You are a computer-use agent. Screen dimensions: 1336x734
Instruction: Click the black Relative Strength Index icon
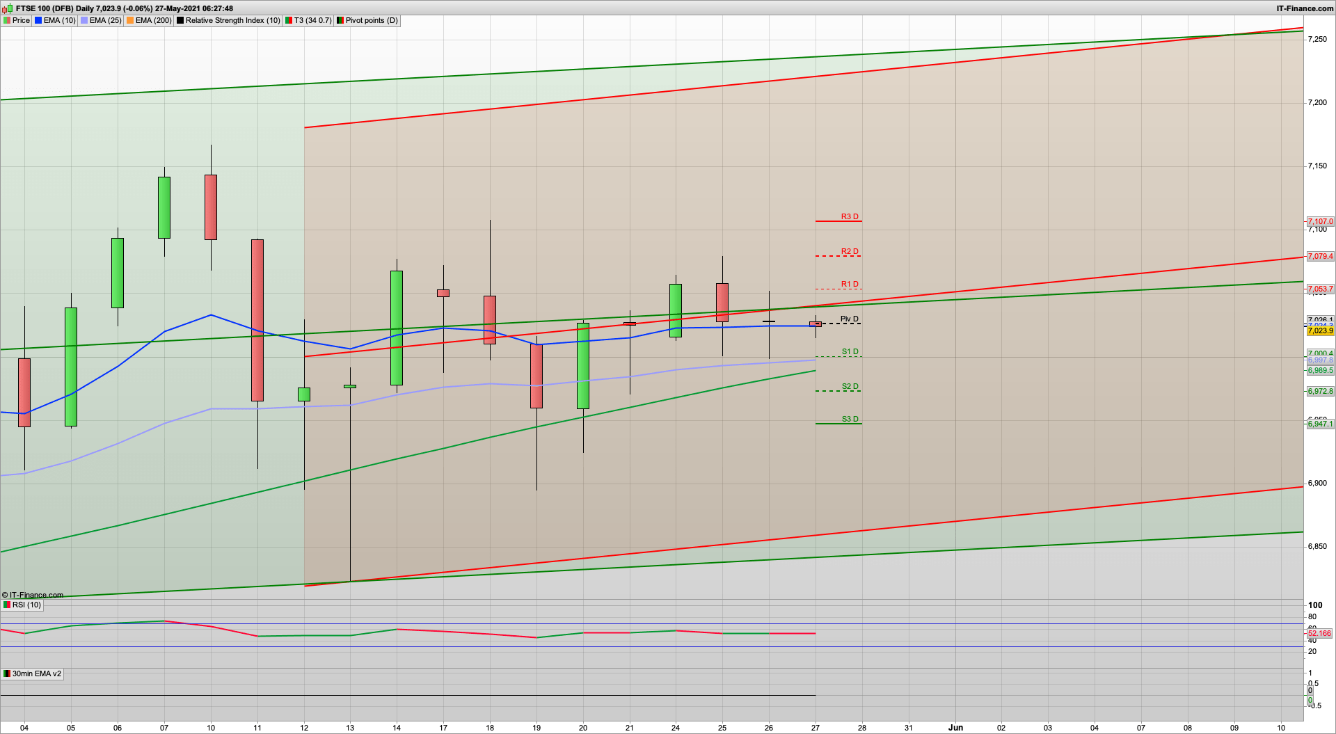point(180,20)
